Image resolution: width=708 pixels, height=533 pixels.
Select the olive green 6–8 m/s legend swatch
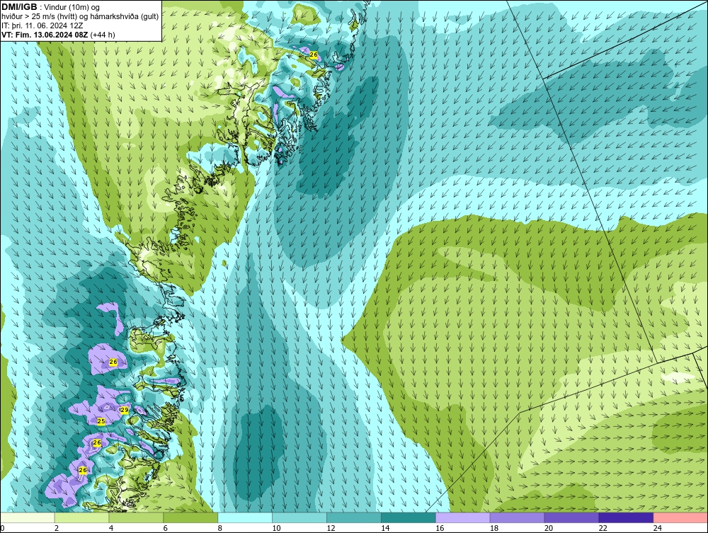(190, 517)
